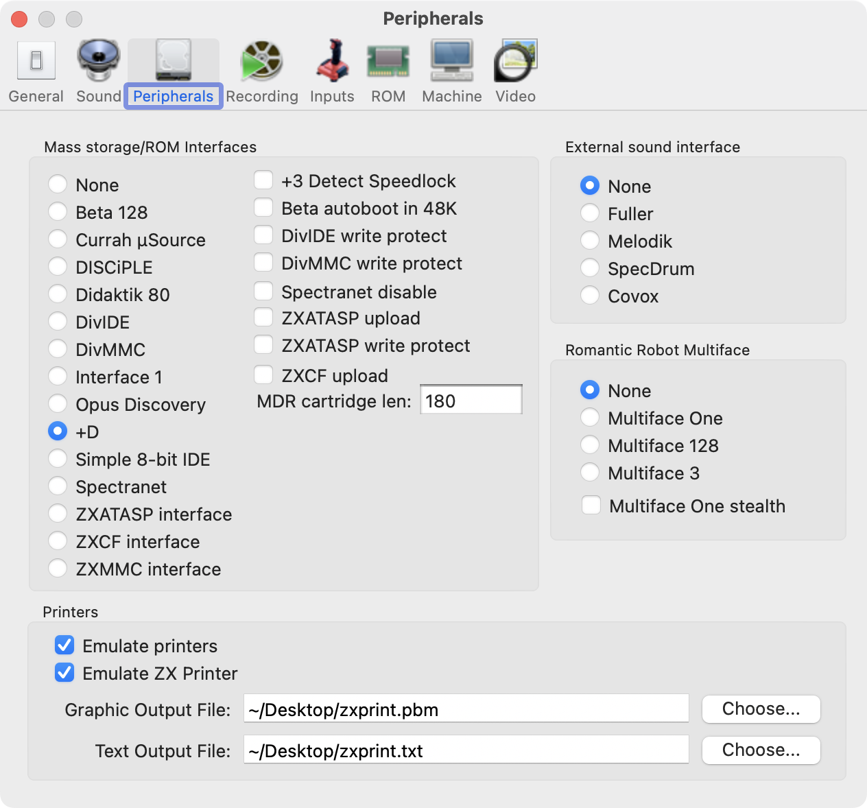867x808 pixels.
Task: Uncheck Emulate printers
Action: pyautogui.click(x=64, y=645)
